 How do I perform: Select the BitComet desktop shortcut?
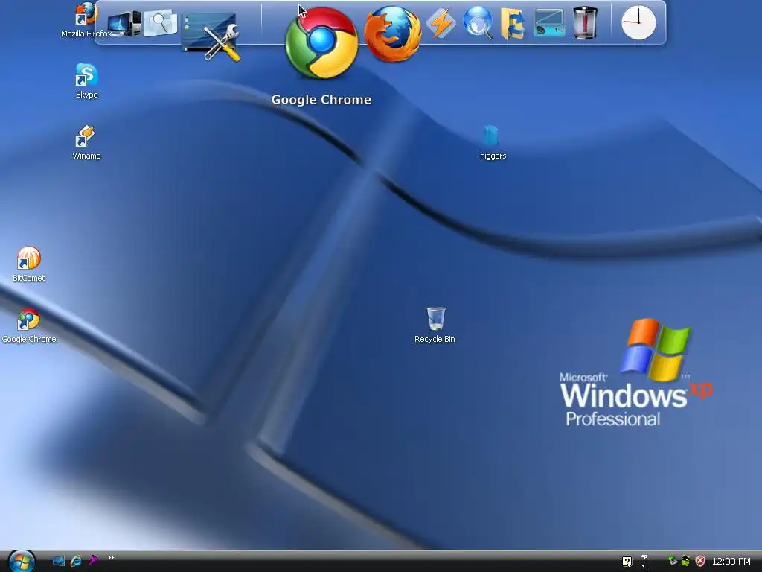[x=29, y=264]
